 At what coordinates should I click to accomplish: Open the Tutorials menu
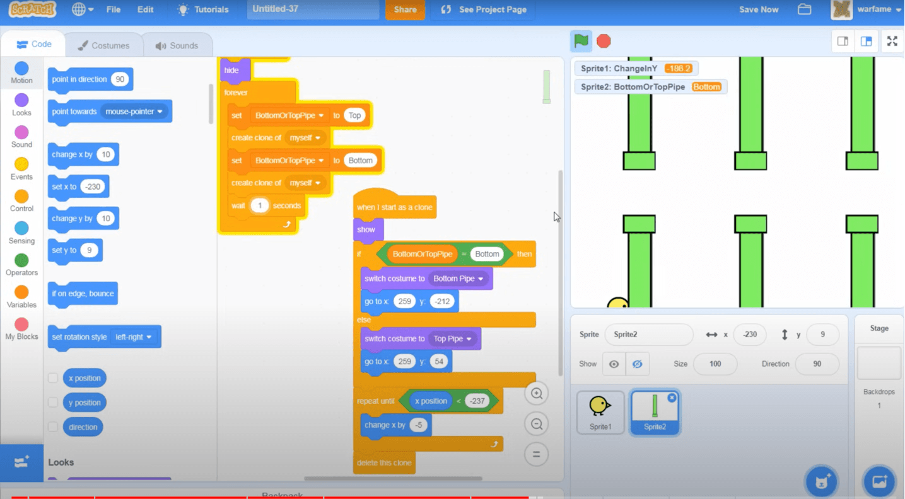pyautogui.click(x=203, y=9)
